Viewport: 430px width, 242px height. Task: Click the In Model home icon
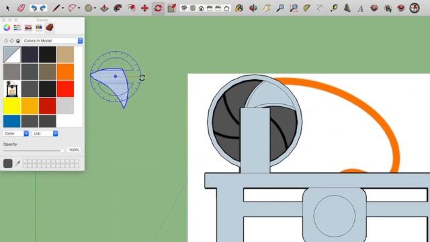point(18,40)
